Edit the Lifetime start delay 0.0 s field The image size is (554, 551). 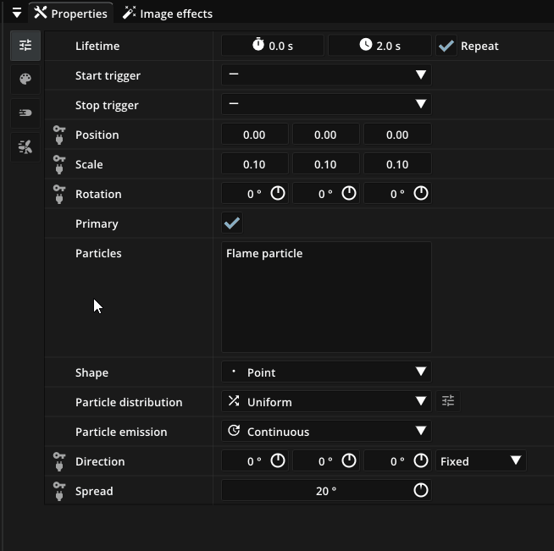click(x=273, y=46)
